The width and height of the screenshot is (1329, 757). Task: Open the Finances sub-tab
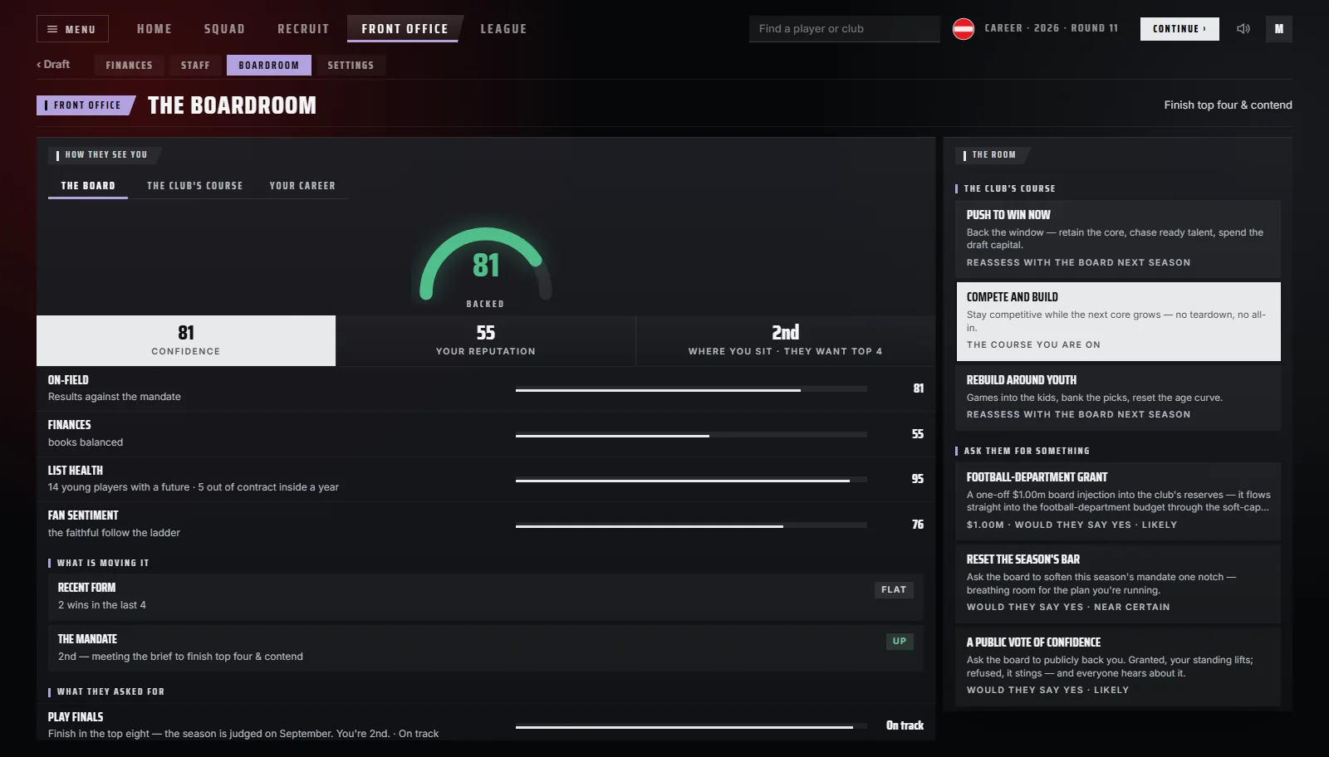point(129,66)
